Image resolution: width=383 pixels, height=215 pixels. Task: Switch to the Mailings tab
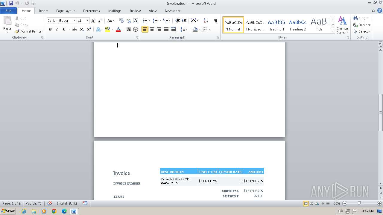tap(115, 11)
